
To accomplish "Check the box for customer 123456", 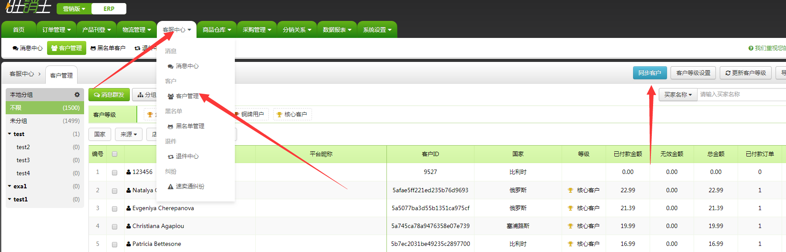I will coord(115,173).
